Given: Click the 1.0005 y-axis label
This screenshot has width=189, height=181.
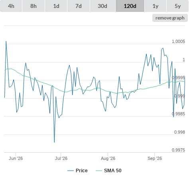Looking at the screenshot, I should coord(178,41).
